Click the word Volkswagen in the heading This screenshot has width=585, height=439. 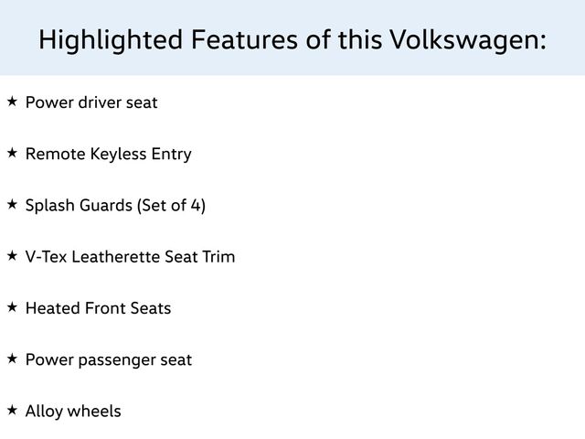click(467, 40)
